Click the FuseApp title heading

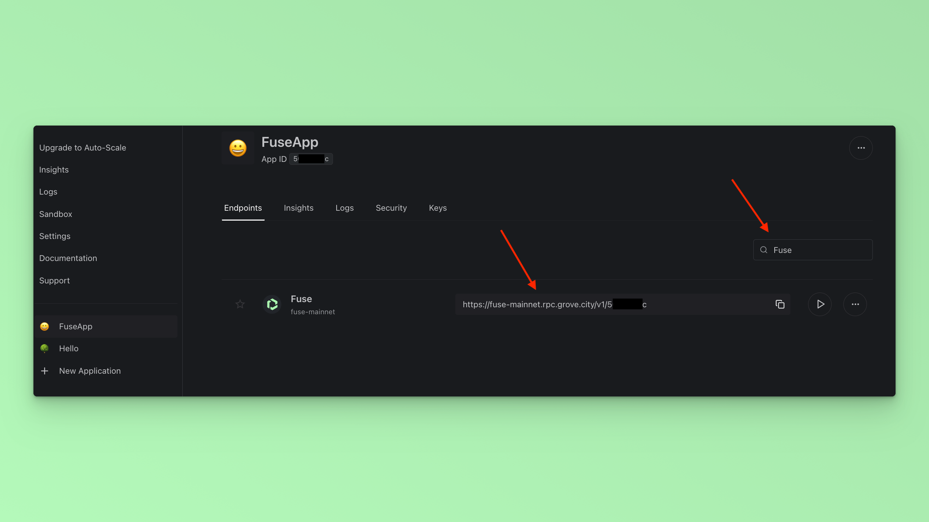290,142
